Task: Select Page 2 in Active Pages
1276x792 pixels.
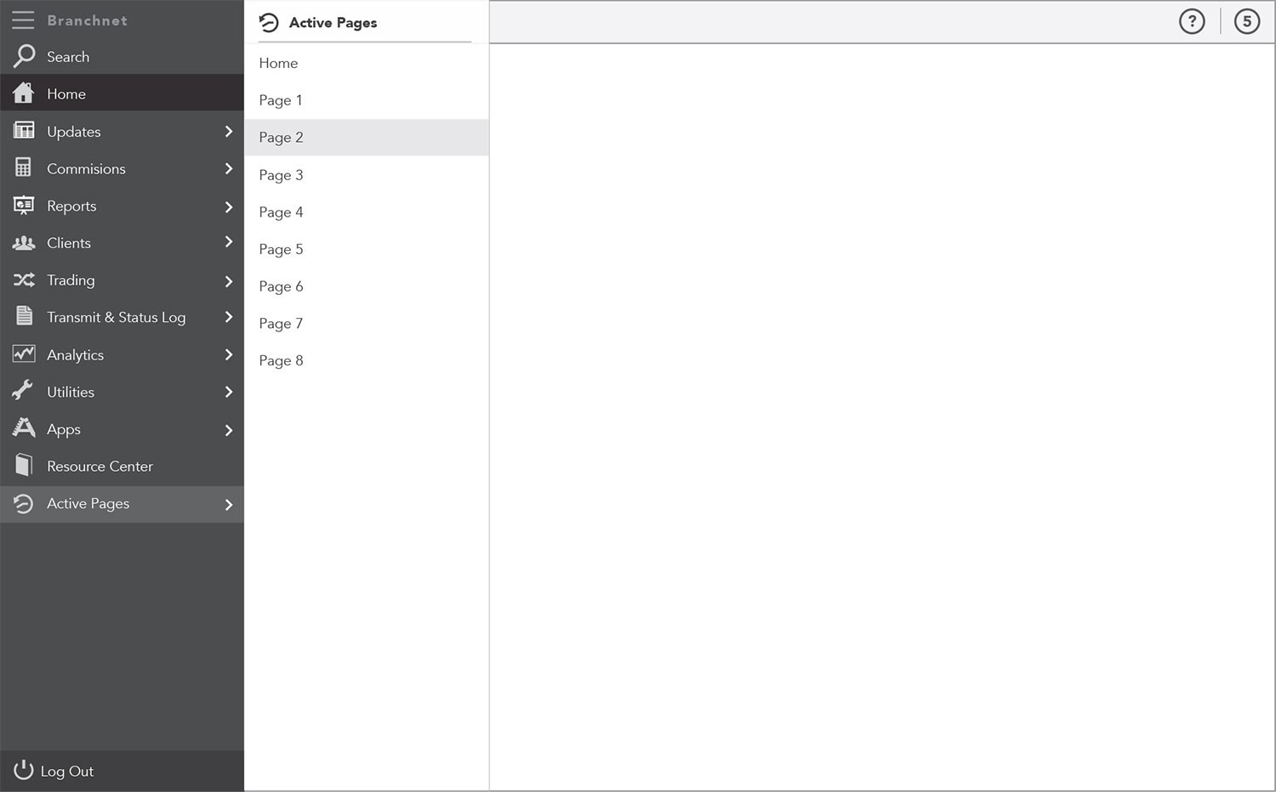Action: click(x=367, y=137)
